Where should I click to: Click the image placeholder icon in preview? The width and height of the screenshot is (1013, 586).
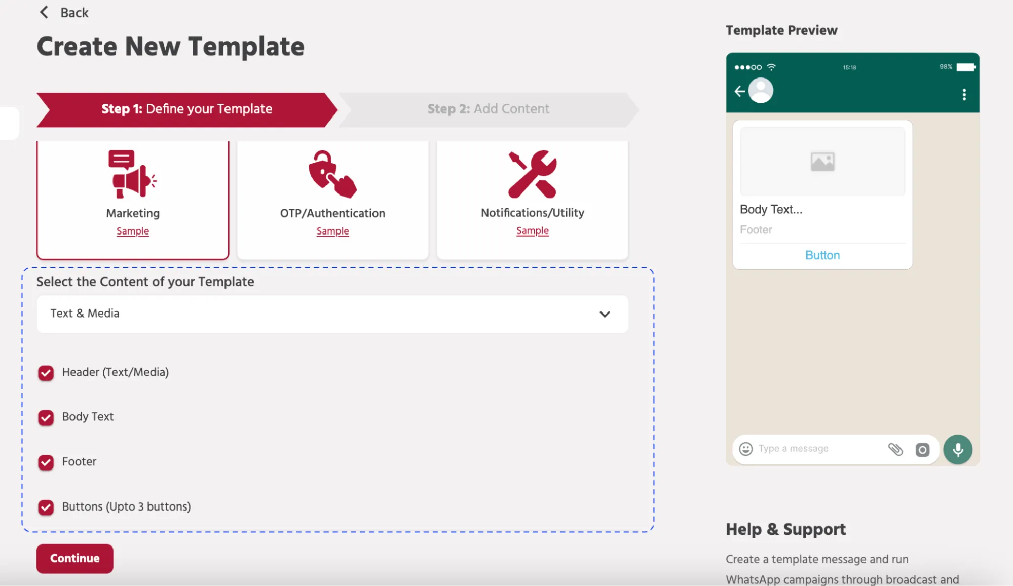(822, 162)
